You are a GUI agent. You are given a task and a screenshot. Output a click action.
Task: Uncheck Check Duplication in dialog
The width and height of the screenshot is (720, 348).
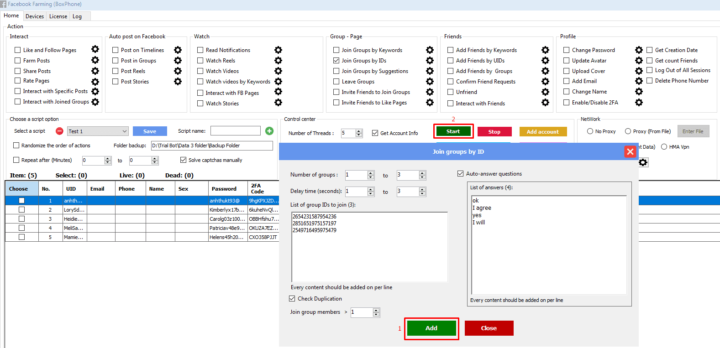coord(292,298)
